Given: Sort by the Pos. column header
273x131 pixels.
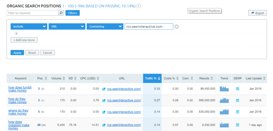Looking at the screenshot, I should tap(42, 78).
